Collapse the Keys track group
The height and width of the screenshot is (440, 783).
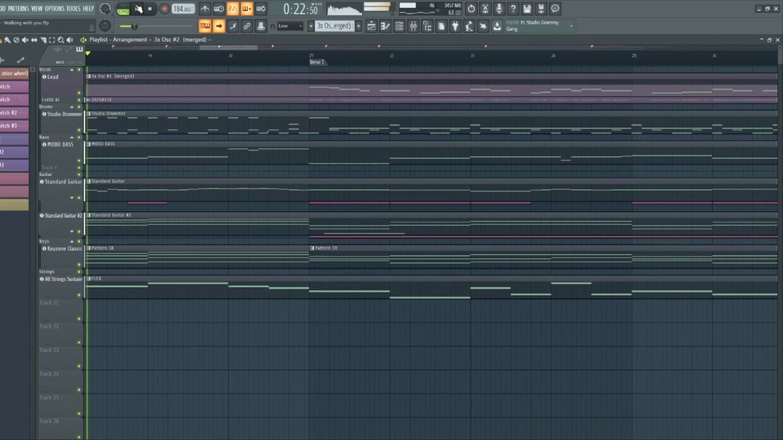click(72, 241)
